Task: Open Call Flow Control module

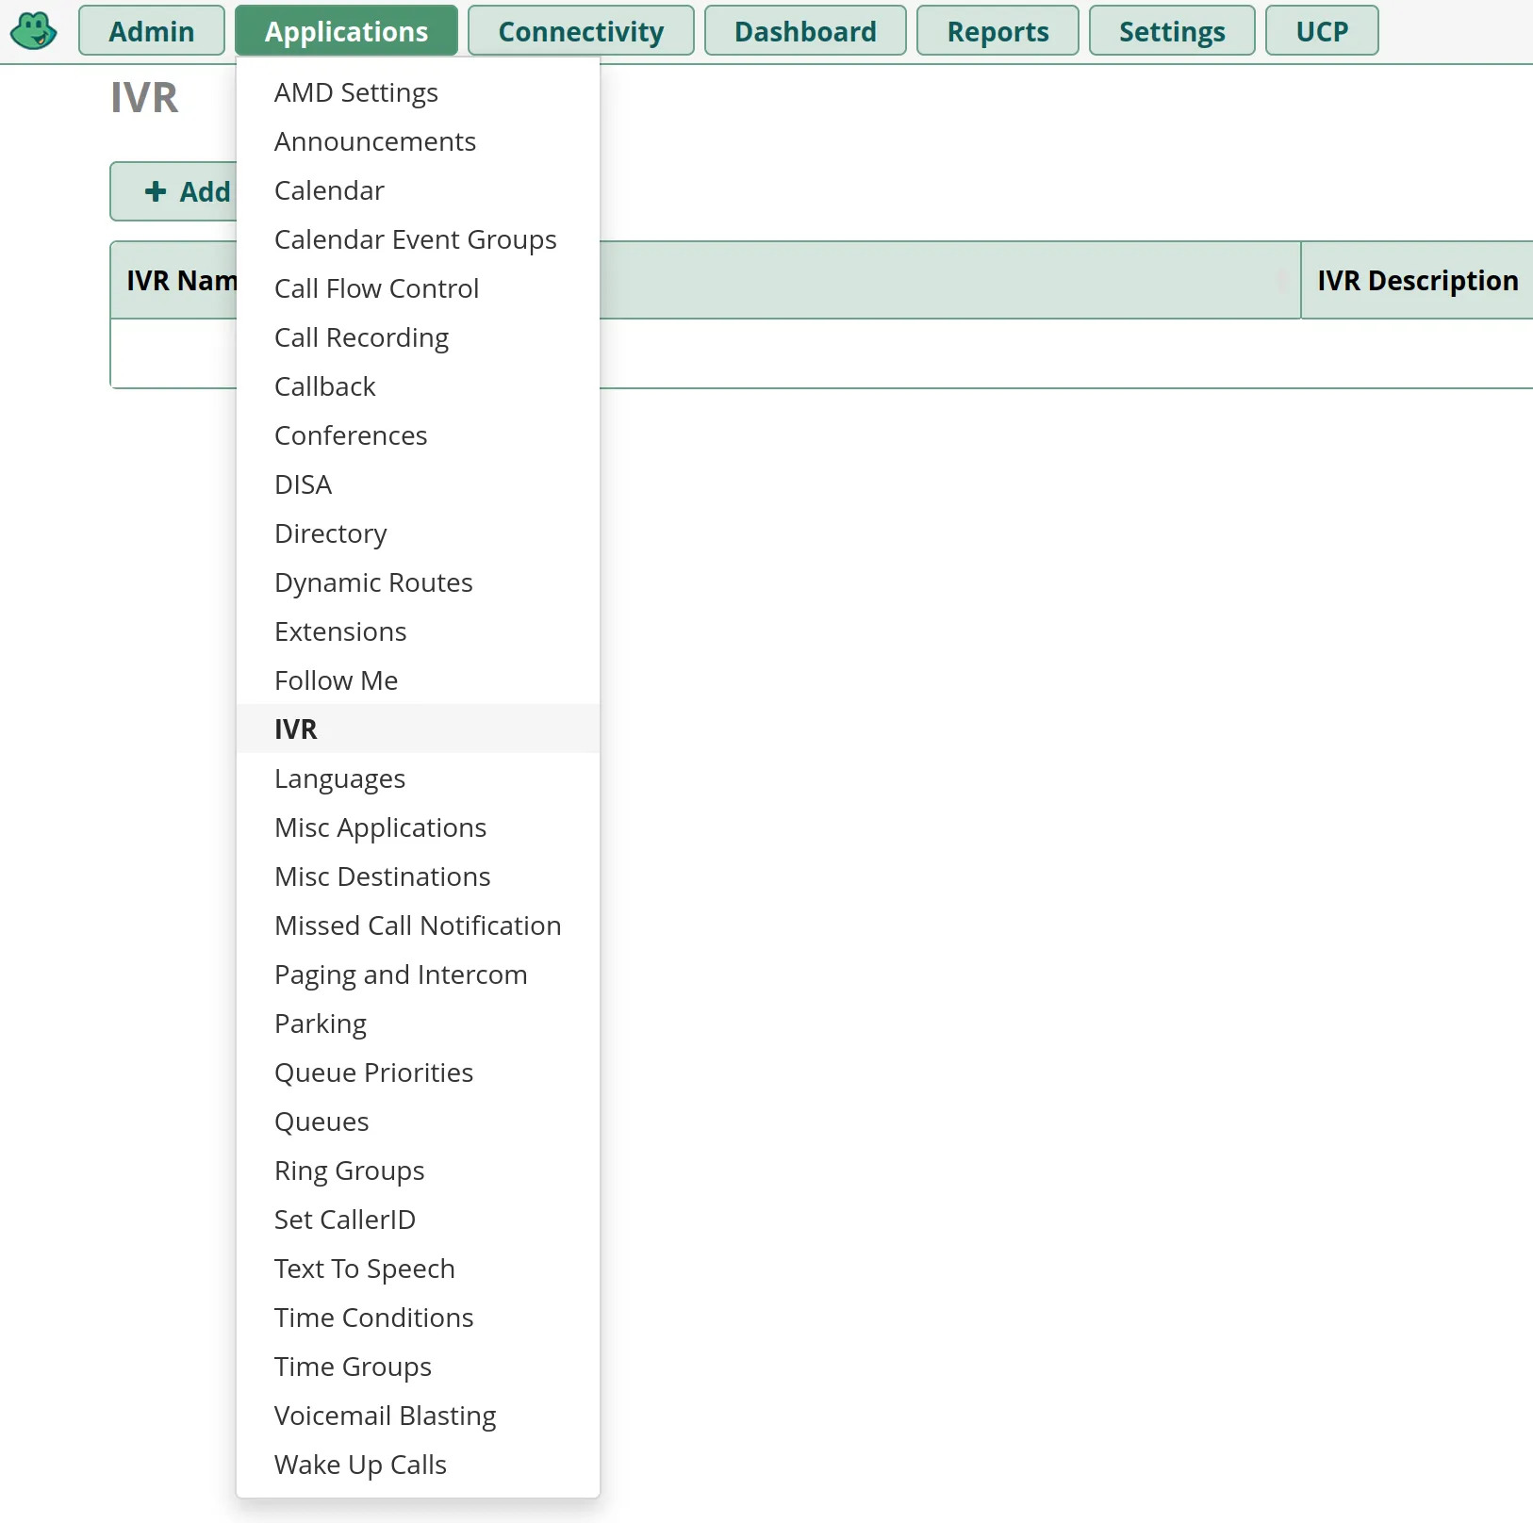Action: (376, 288)
